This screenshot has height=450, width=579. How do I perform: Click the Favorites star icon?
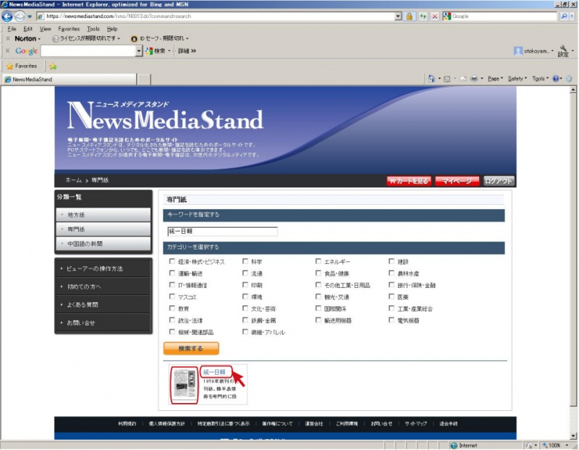[x=10, y=66]
